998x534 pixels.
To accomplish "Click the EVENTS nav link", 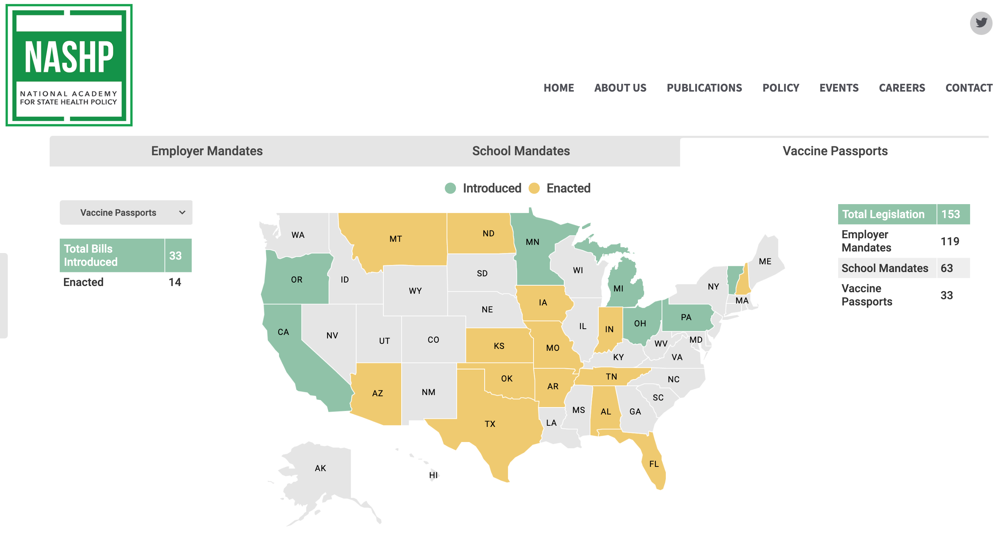I will click(839, 88).
